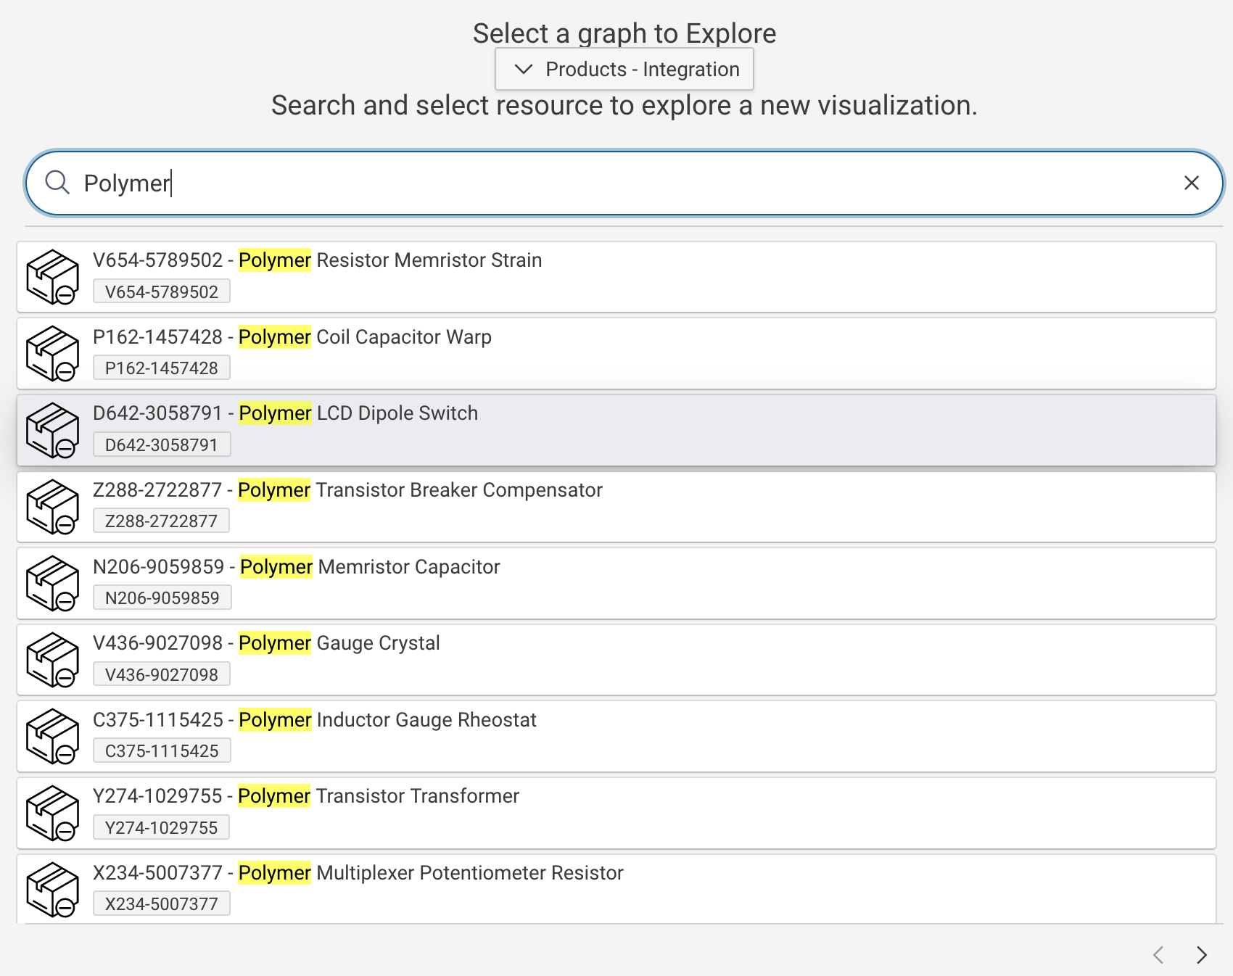The image size is (1233, 976).
Task: Click the package icon for X234-5007377
Action: [x=52, y=890]
